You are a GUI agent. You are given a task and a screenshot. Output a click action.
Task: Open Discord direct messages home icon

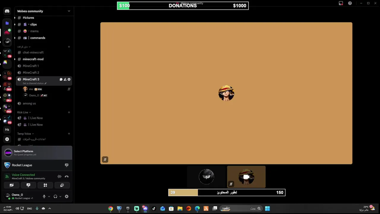point(7,11)
